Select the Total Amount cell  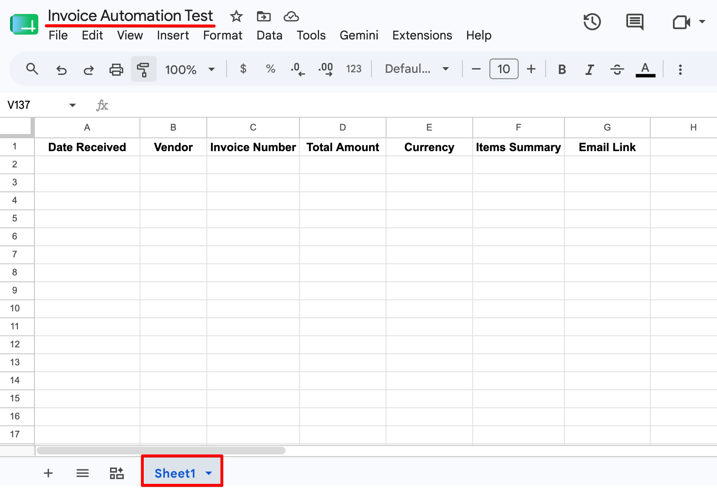coord(343,147)
